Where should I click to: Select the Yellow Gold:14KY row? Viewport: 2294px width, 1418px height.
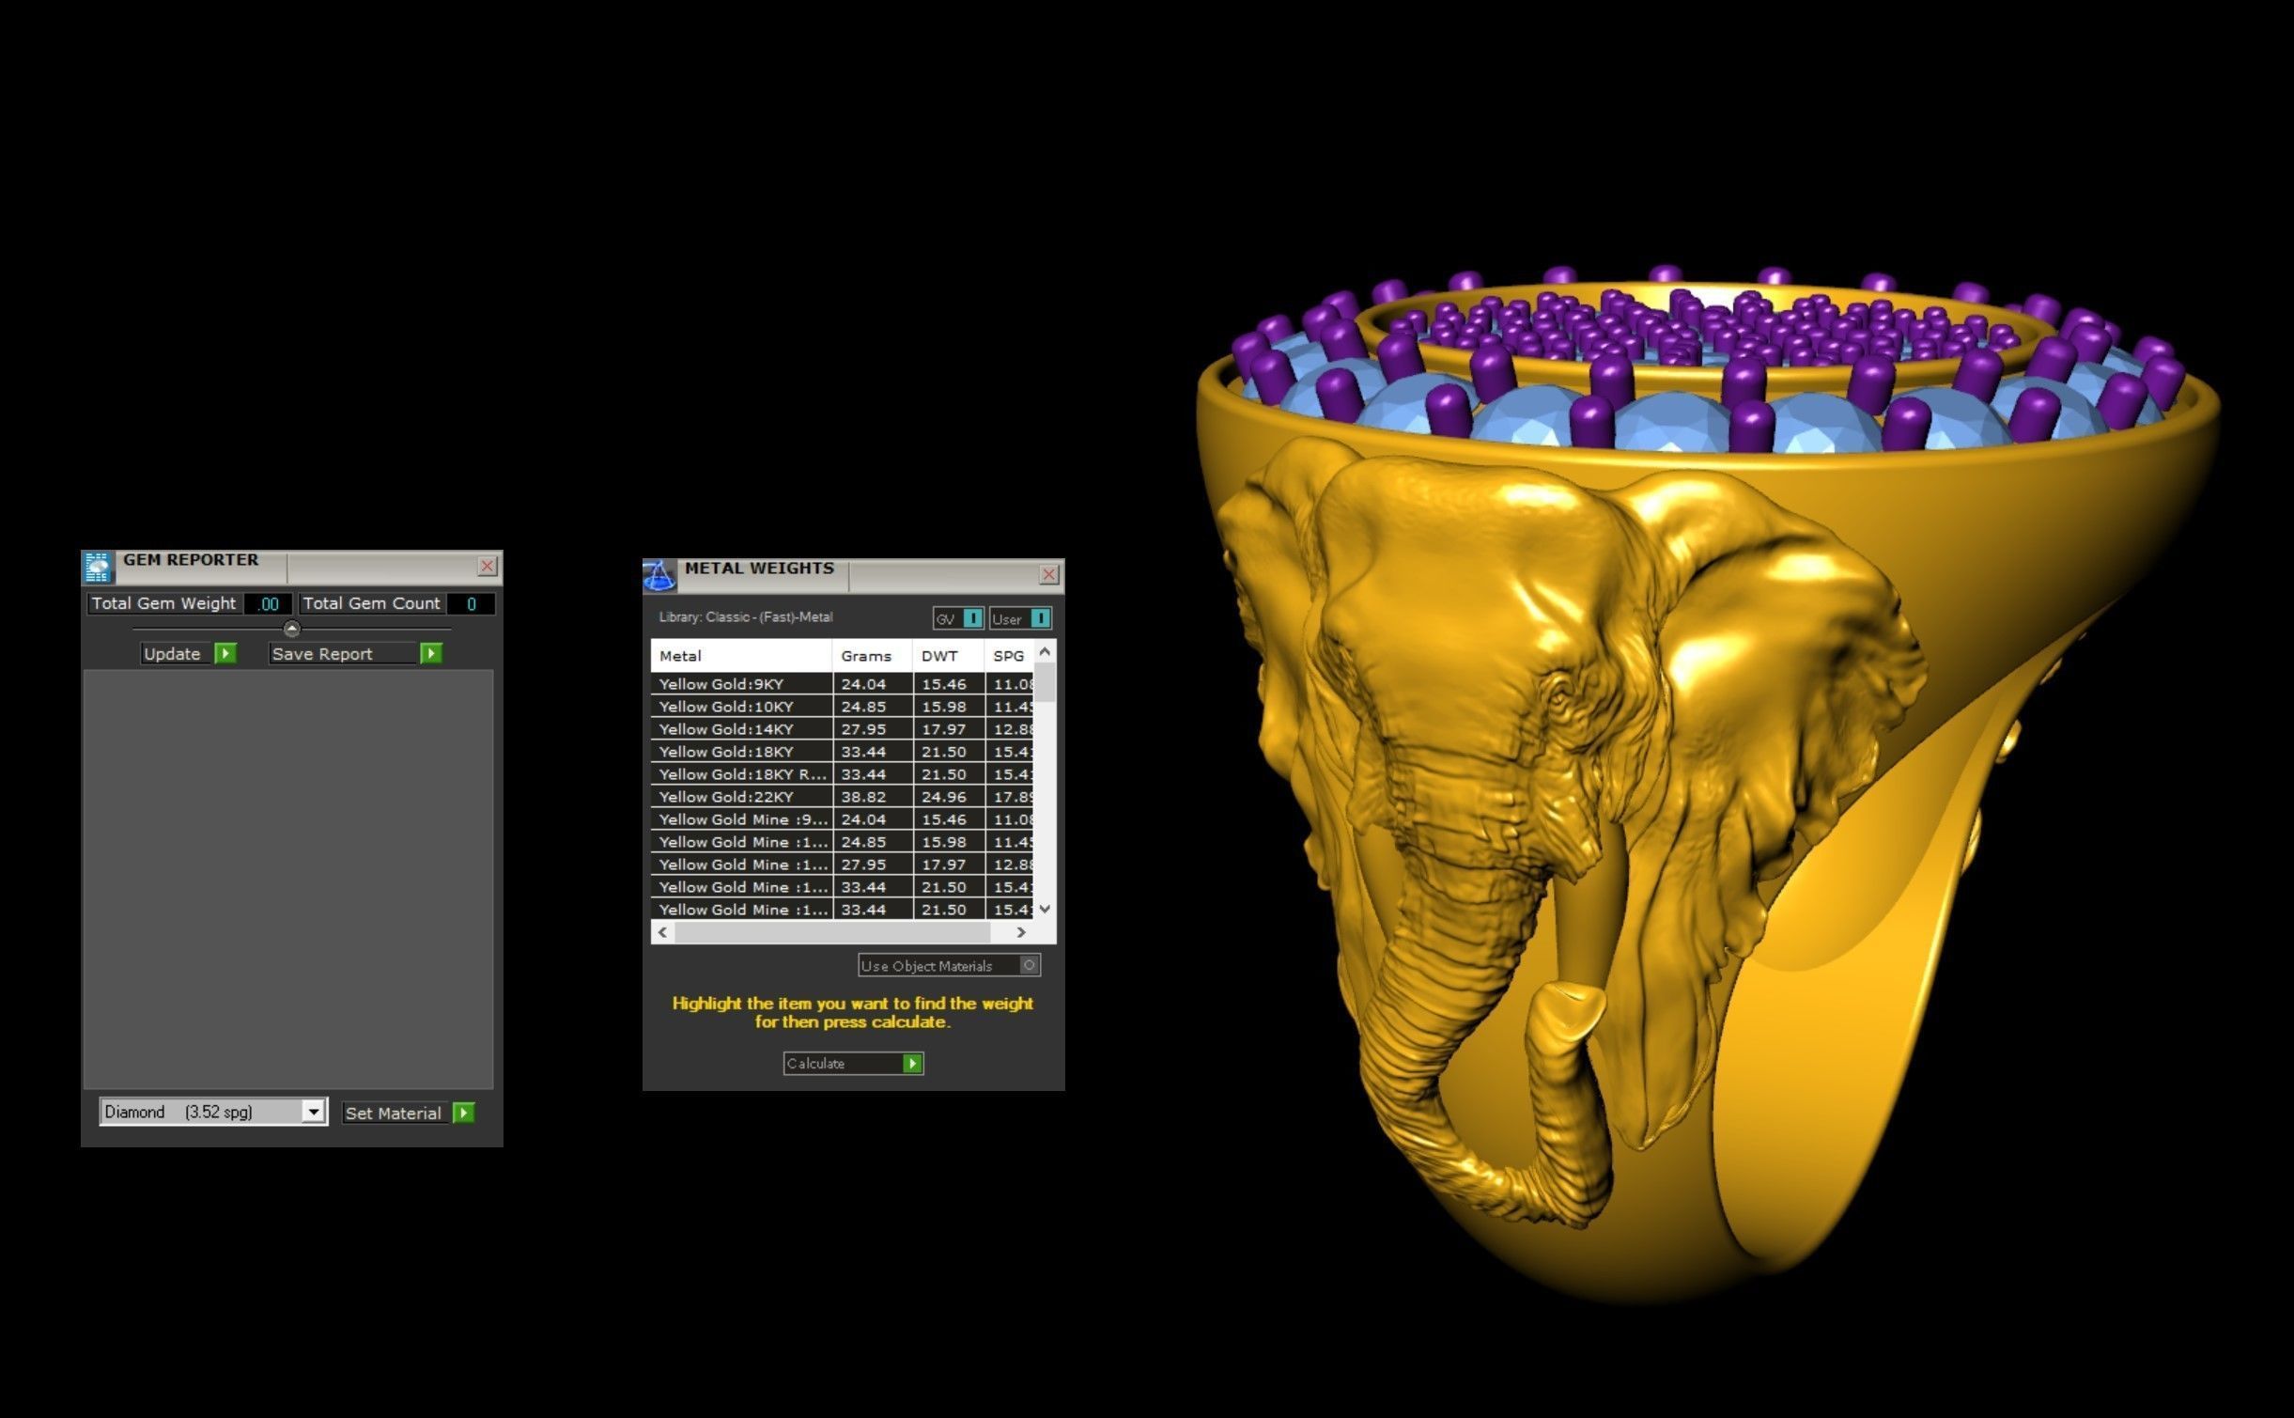pyautogui.click(x=843, y=729)
